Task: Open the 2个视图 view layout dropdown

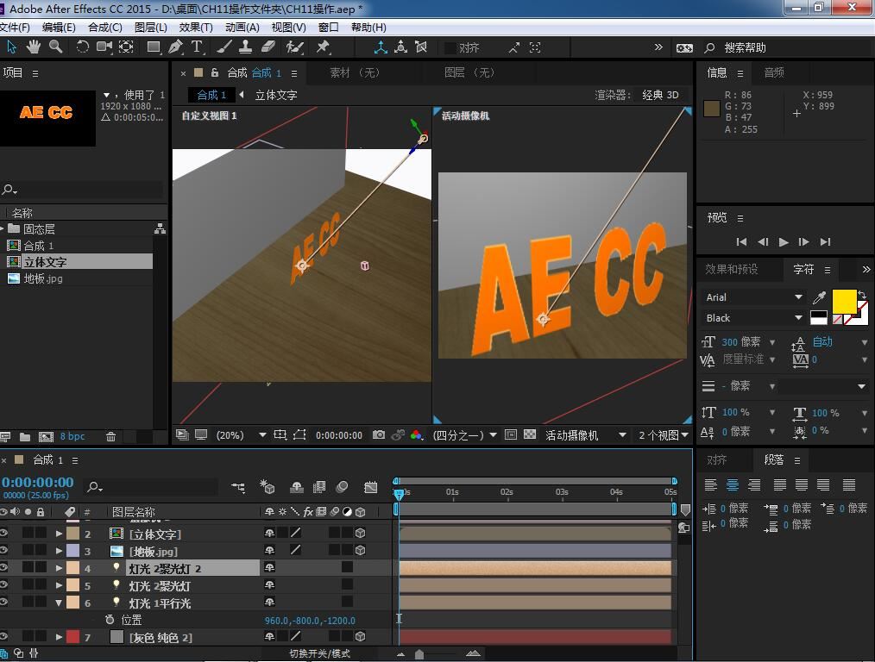Action: (x=663, y=435)
